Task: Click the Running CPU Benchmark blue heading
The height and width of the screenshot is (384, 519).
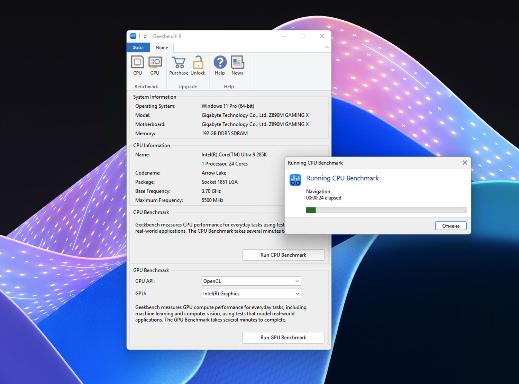Action: pos(343,178)
